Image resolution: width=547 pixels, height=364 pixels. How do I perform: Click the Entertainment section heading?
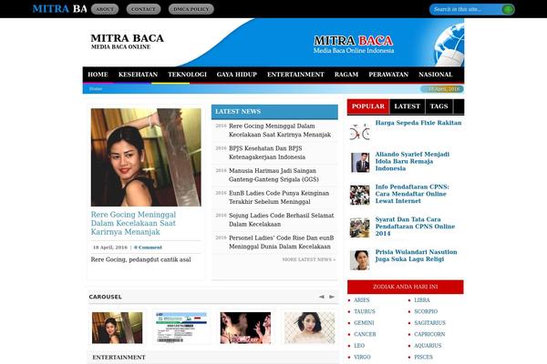click(119, 358)
